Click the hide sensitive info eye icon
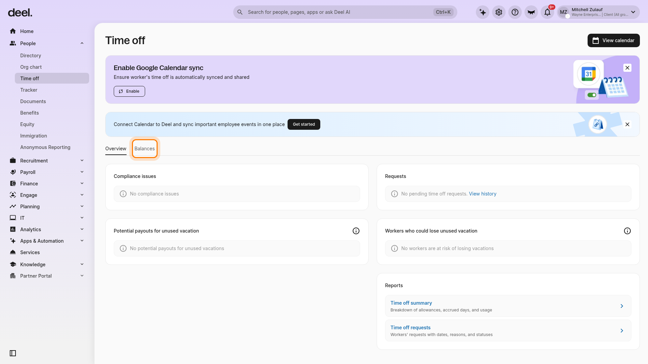The height and width of the screenshot is (364, 648). [531, 12]
